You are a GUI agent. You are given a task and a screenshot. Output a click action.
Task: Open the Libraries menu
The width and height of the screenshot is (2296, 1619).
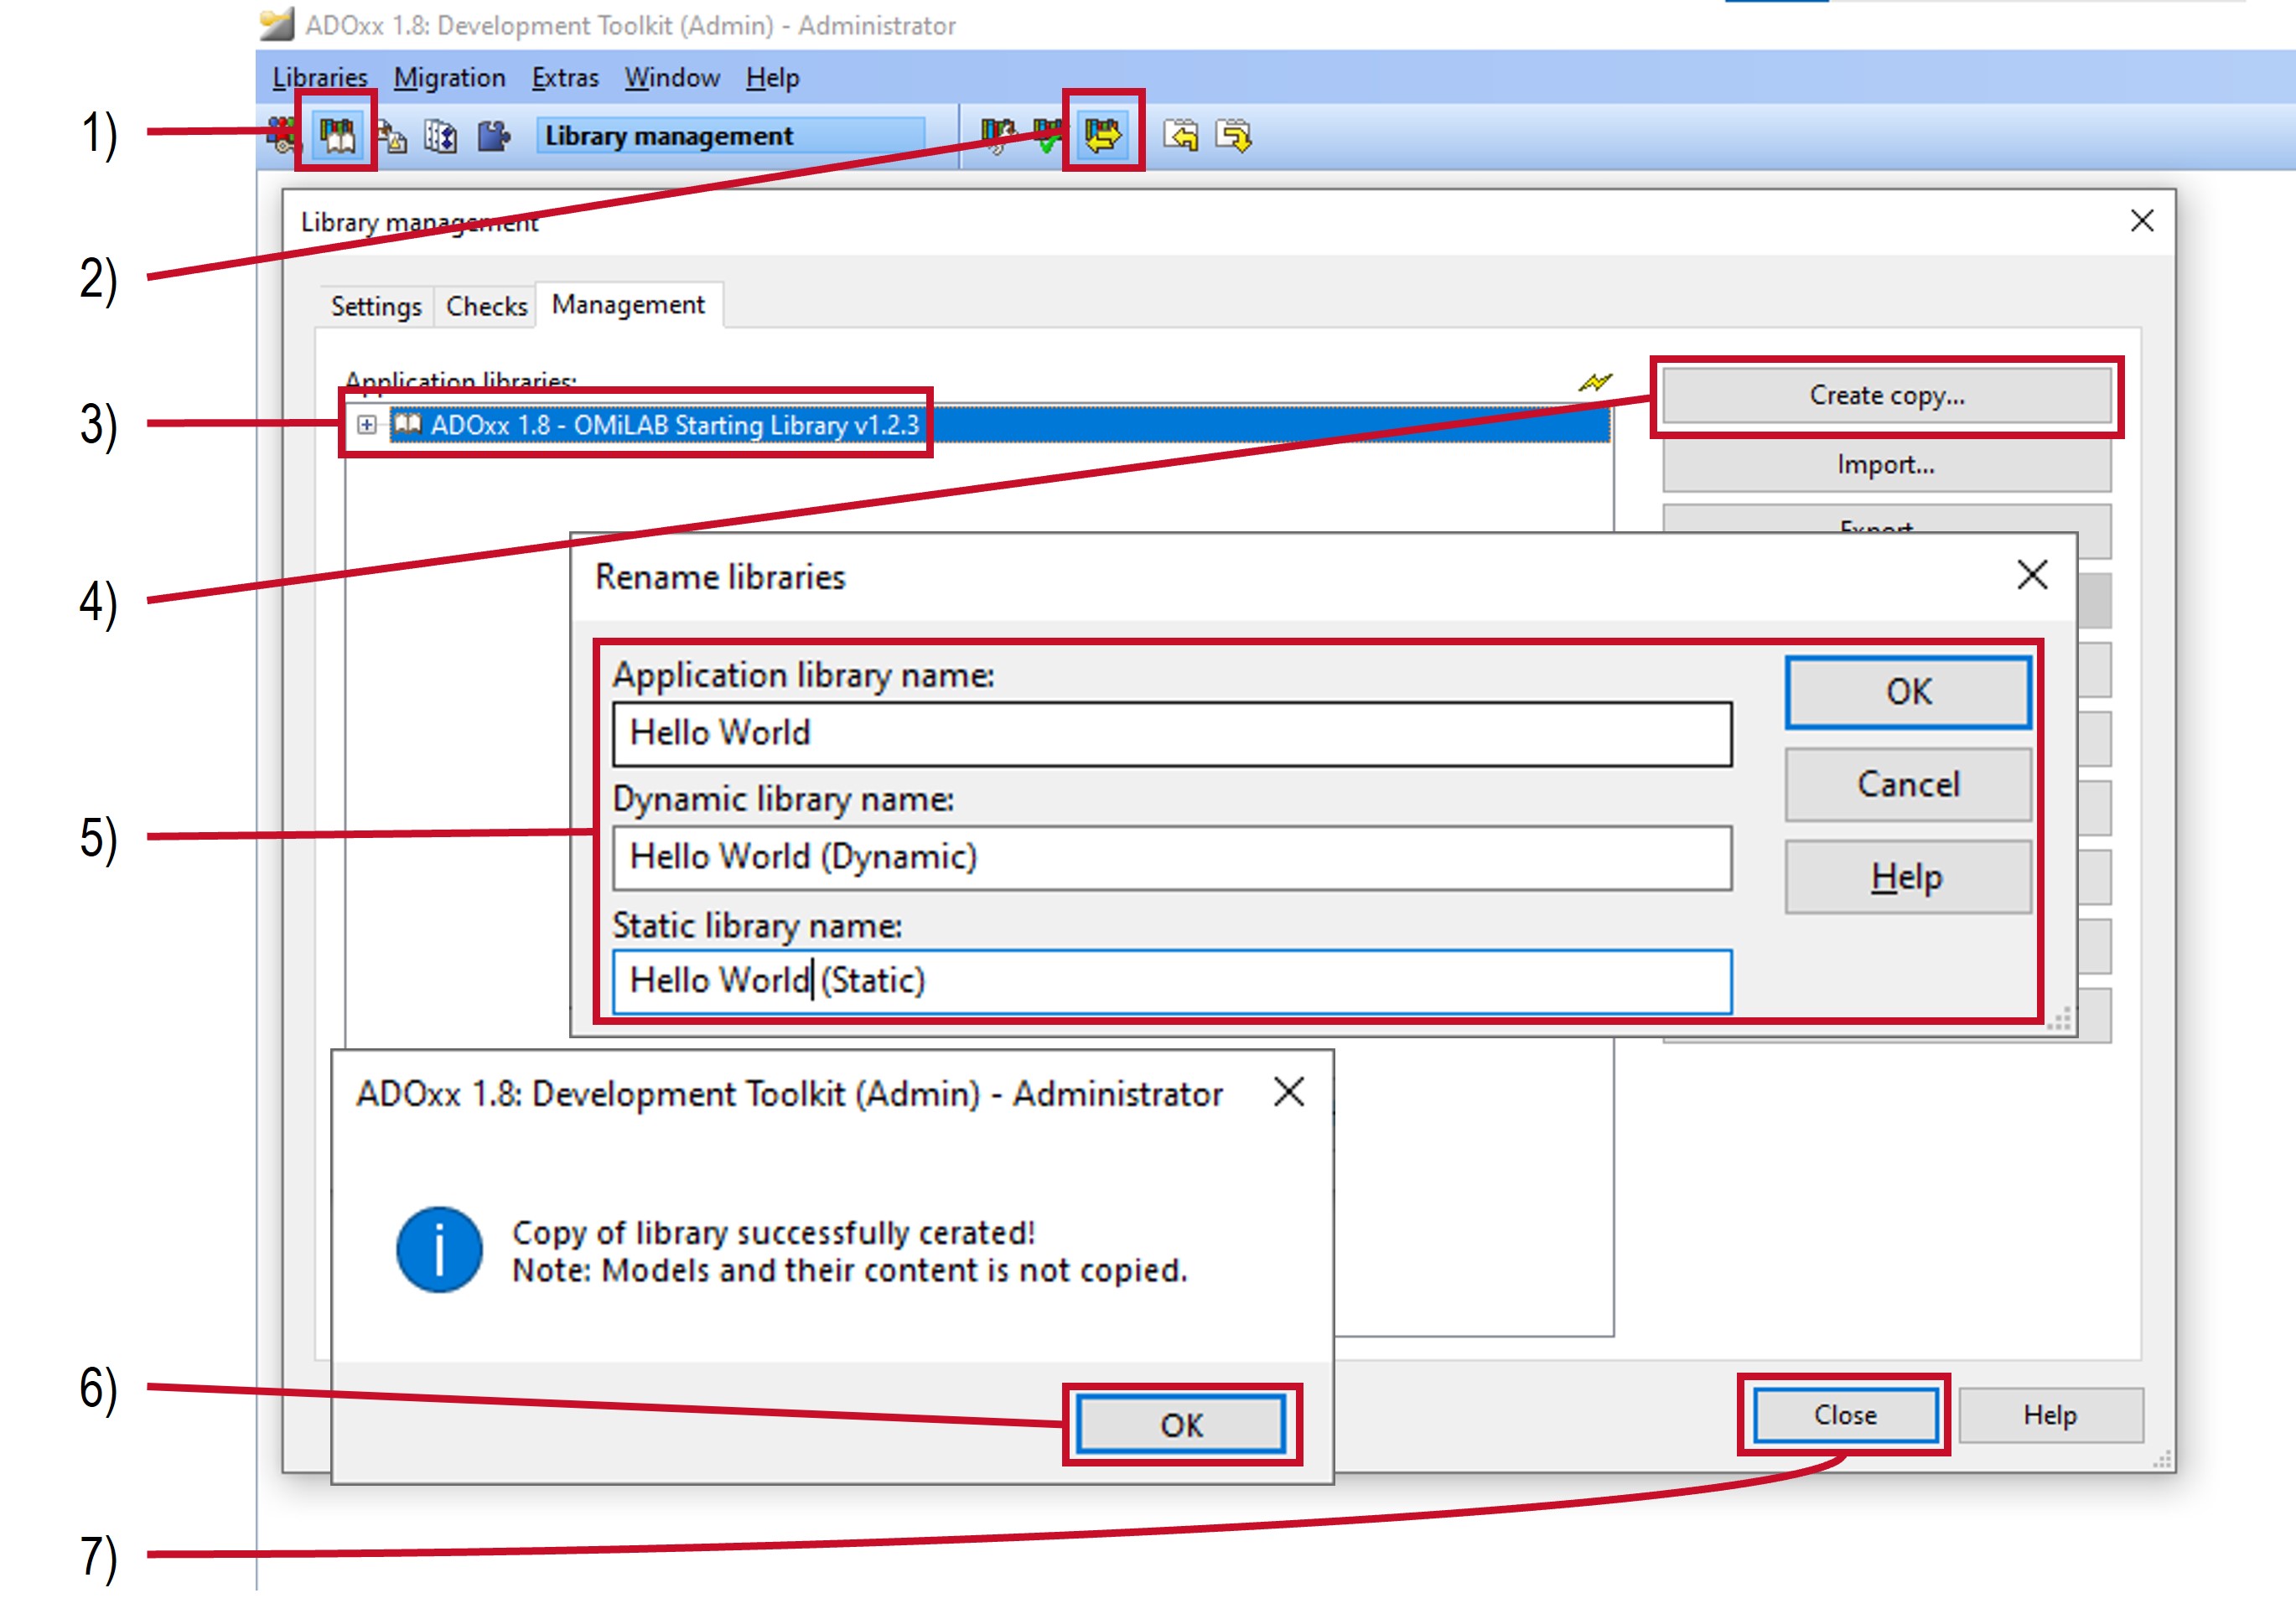pos(320,77)
